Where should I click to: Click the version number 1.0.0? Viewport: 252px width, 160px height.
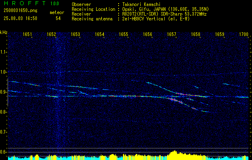pos(54,4)
